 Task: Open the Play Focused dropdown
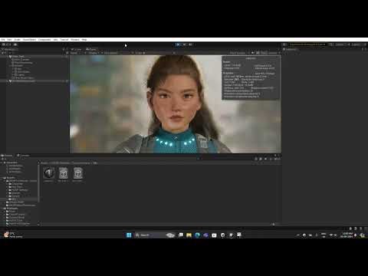click(x=238, y=53)
